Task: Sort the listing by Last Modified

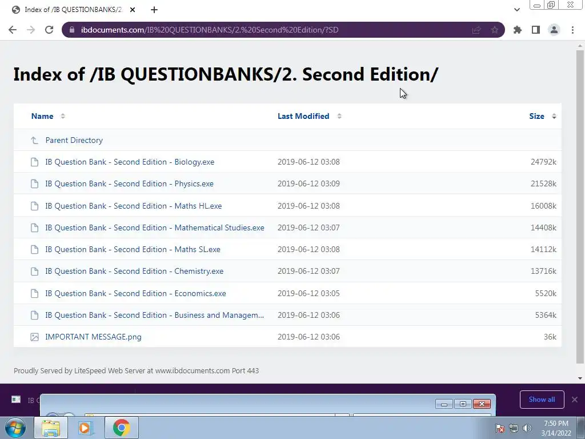Action: [x=303, y=116]
